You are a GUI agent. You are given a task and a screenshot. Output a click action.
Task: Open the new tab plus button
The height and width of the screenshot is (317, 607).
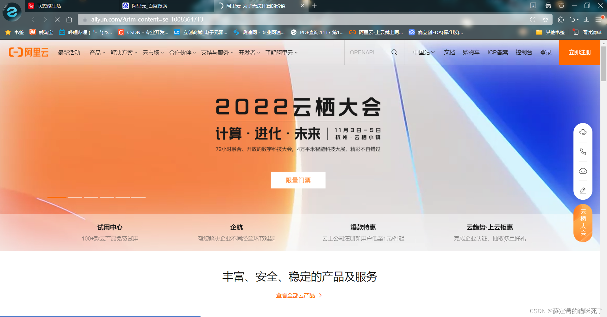point(314,6)
